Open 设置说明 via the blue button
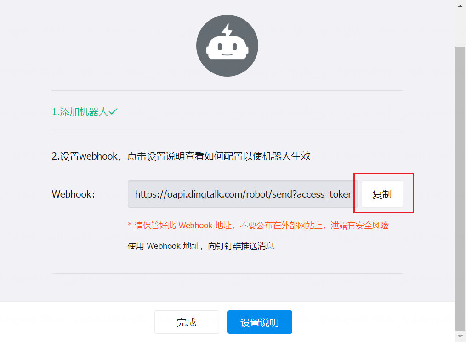This screenshot has width=466, height=342. (260, 322)
